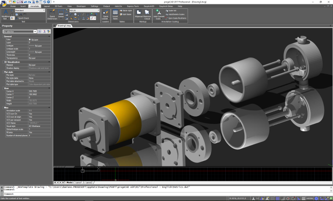The image size is (333, 201).
Task: Click the Spell Check button
Action: pos(22,18)
